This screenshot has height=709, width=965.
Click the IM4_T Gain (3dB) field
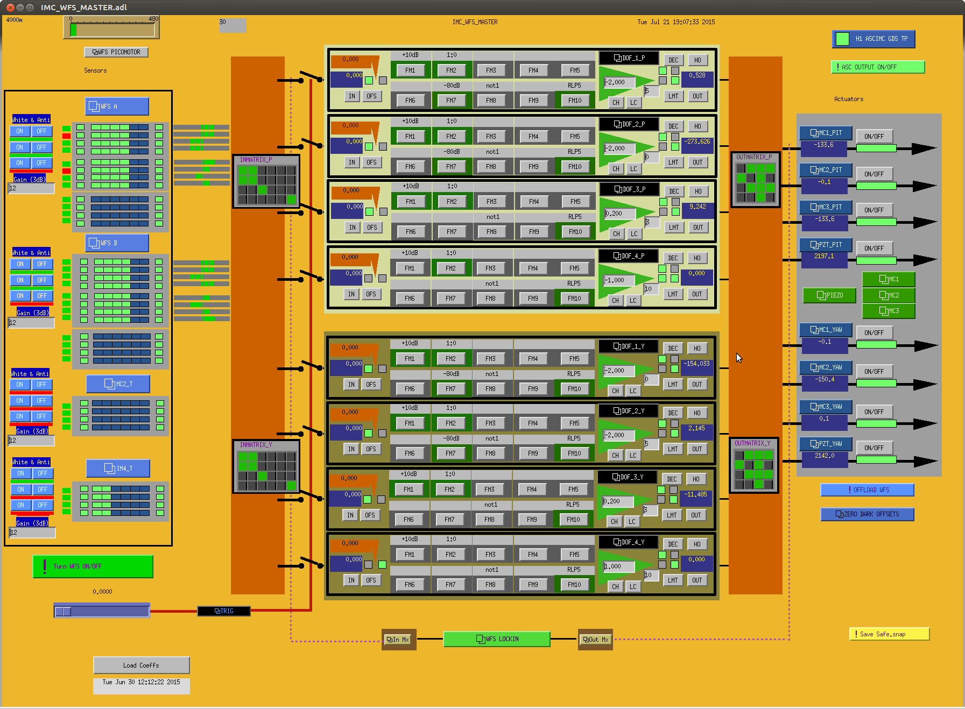click(x=33, y=533)
